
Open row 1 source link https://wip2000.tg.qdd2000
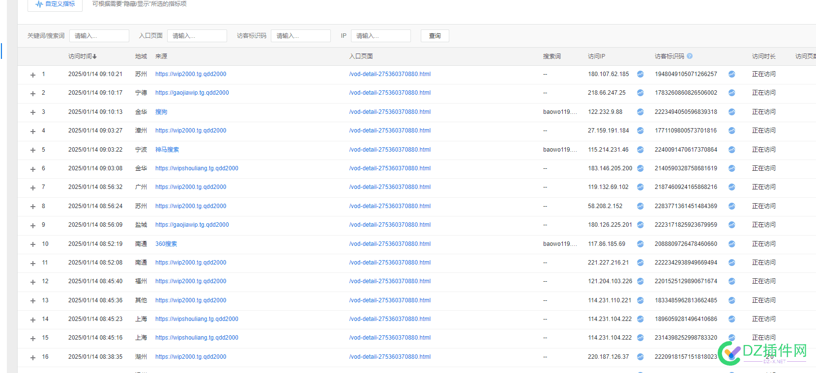click(191, 74)
